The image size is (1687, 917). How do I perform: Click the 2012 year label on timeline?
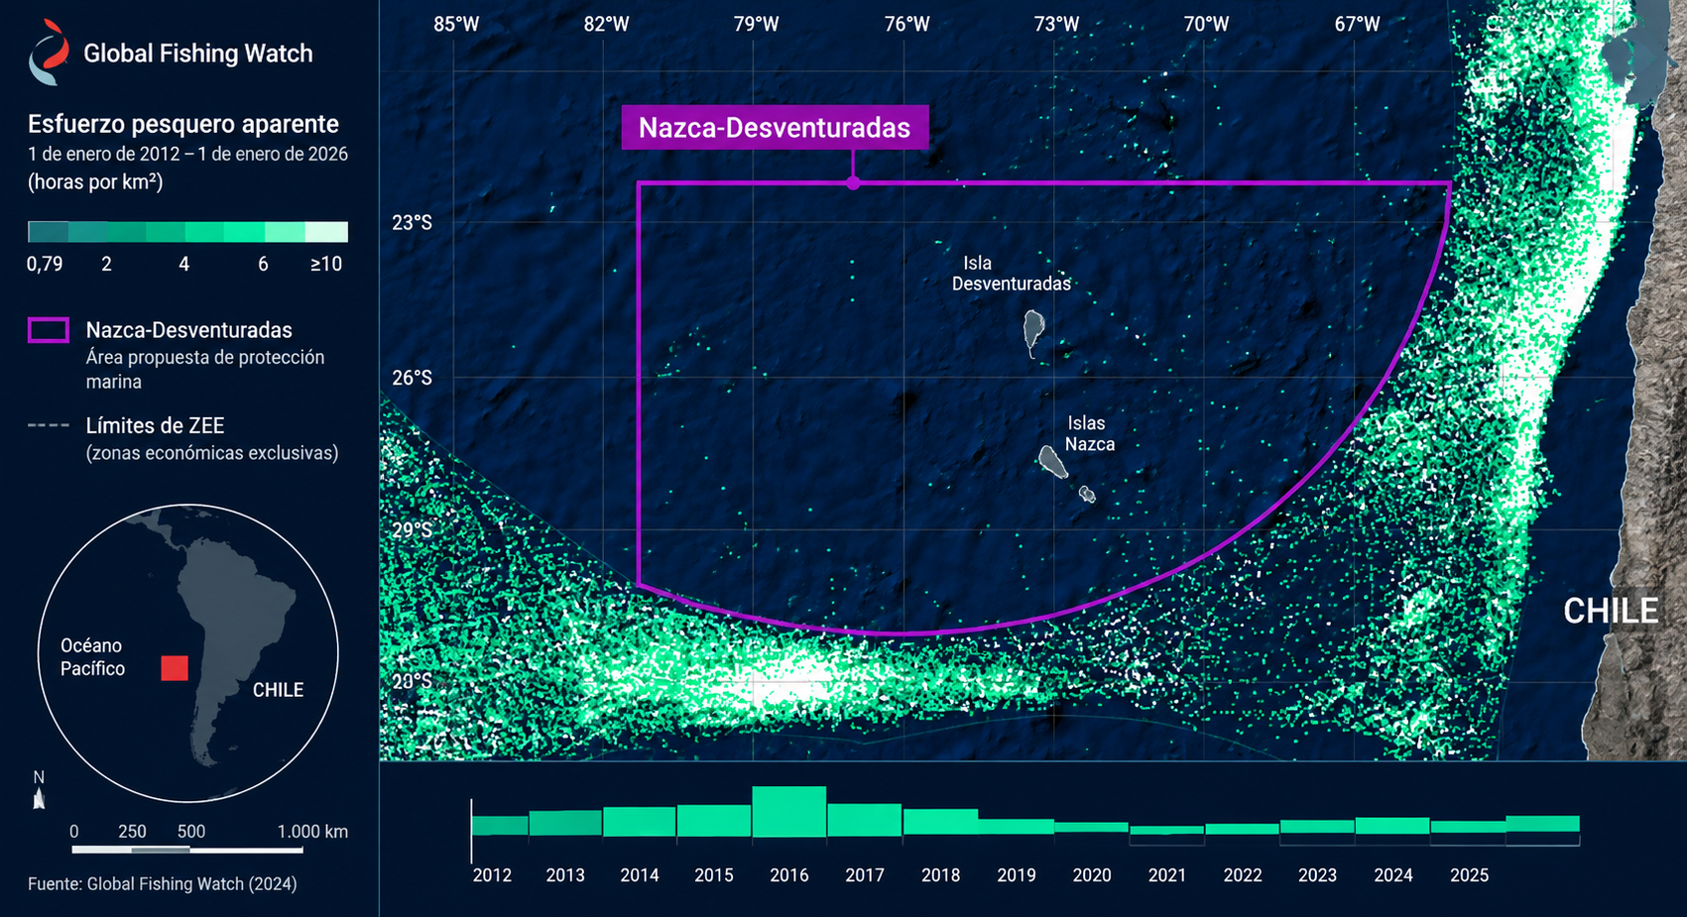coord(492,875)
